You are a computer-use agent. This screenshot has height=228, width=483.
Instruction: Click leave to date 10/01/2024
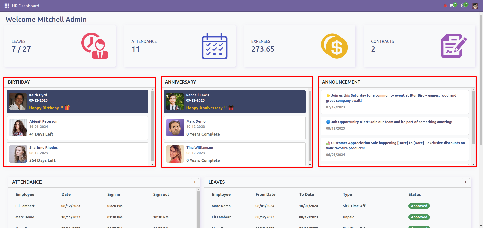coord(308,206)
